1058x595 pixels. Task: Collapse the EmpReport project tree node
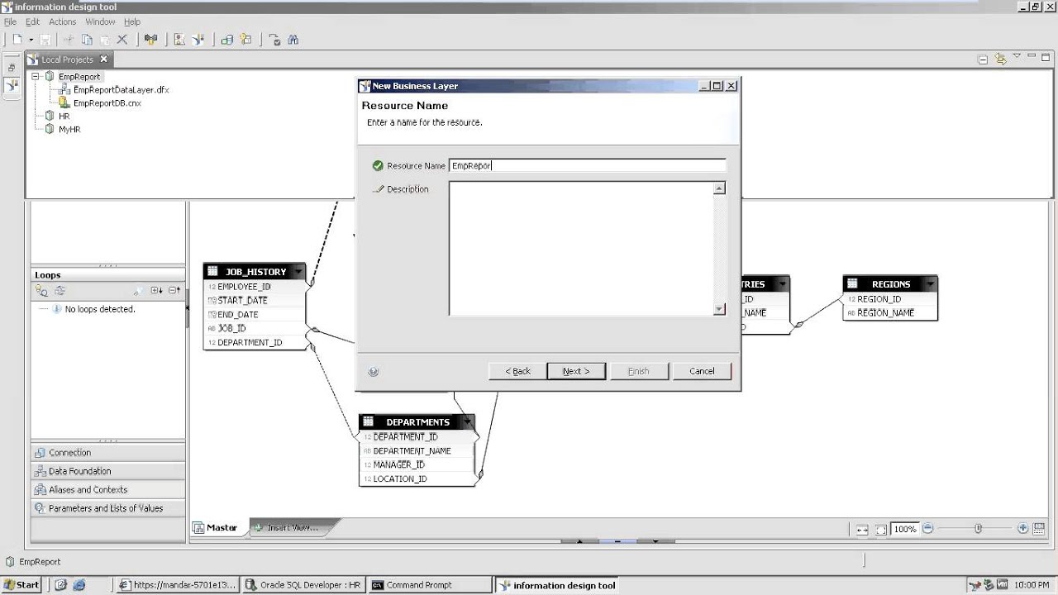(36, 76)
